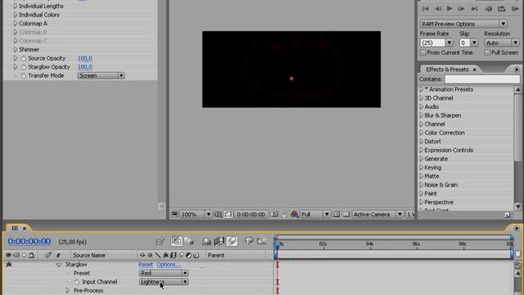The image size is (524, 295).
Task: Open the Effects & Presets panel menu
Action: click(517, 69)
